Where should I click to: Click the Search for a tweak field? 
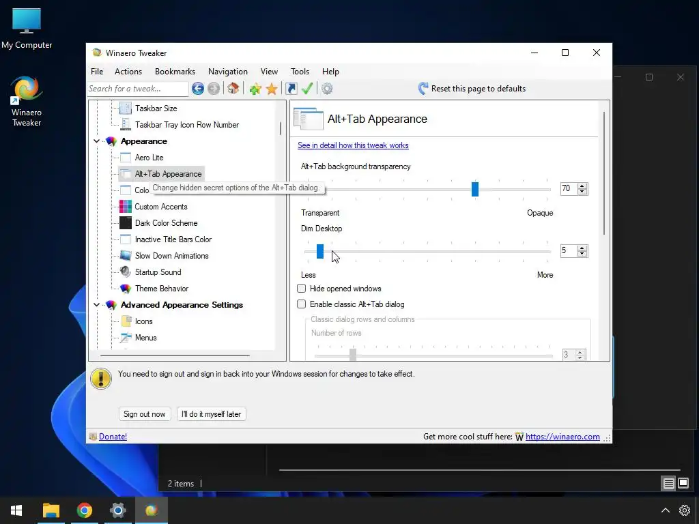pos(138,89)
